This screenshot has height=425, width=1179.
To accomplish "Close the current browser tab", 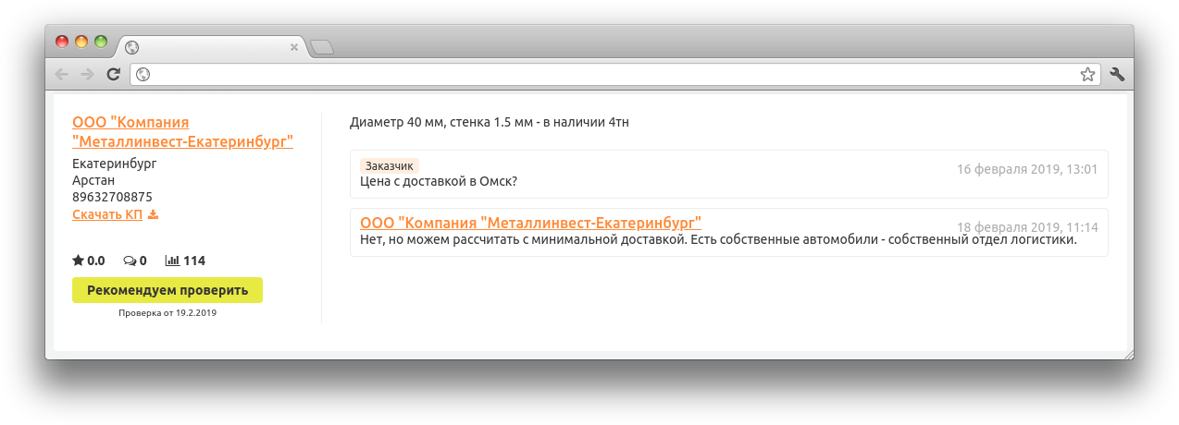I will point(294,47).
